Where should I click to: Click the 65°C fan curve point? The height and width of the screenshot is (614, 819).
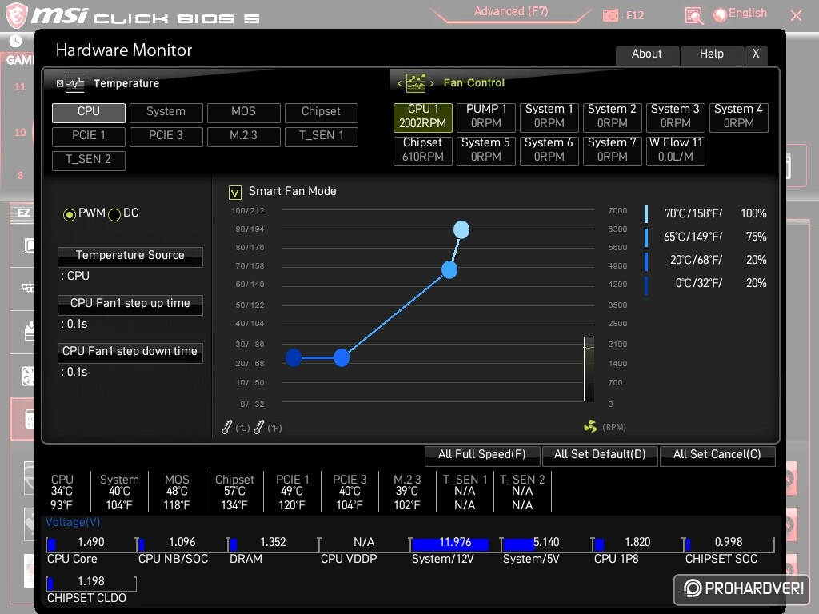click(449, 270)
